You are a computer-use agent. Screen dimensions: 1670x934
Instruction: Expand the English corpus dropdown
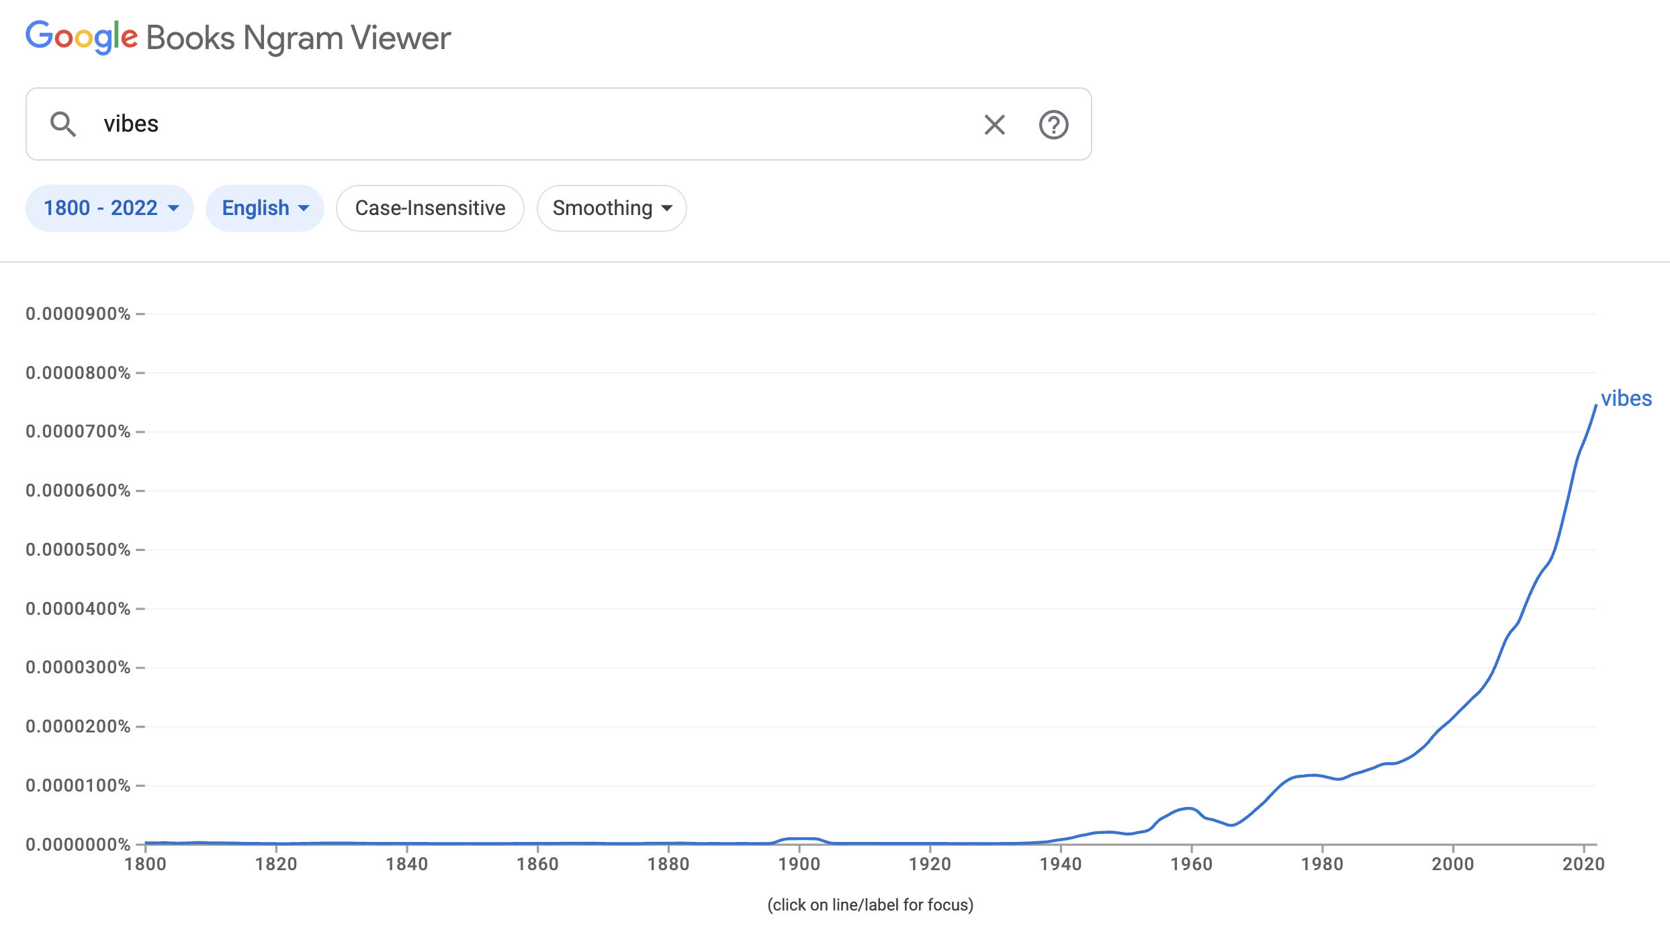click(265, 208)
